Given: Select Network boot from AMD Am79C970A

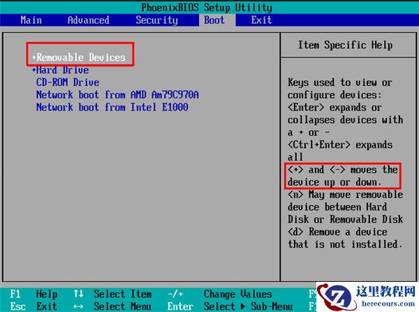Looking at the screenshot, I should pos(117,94).
